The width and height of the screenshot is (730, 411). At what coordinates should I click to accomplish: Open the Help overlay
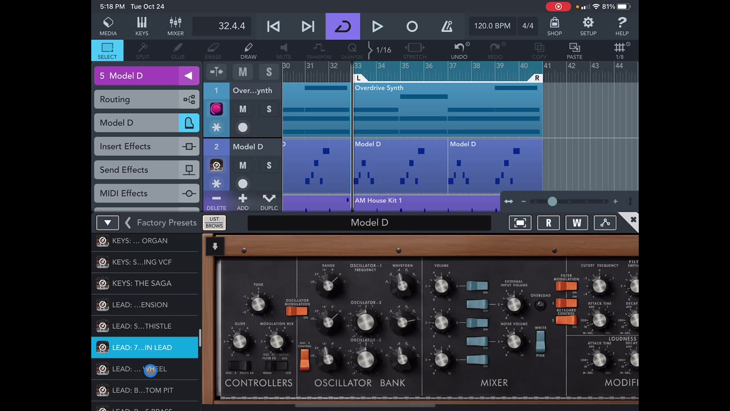[622, 26]
